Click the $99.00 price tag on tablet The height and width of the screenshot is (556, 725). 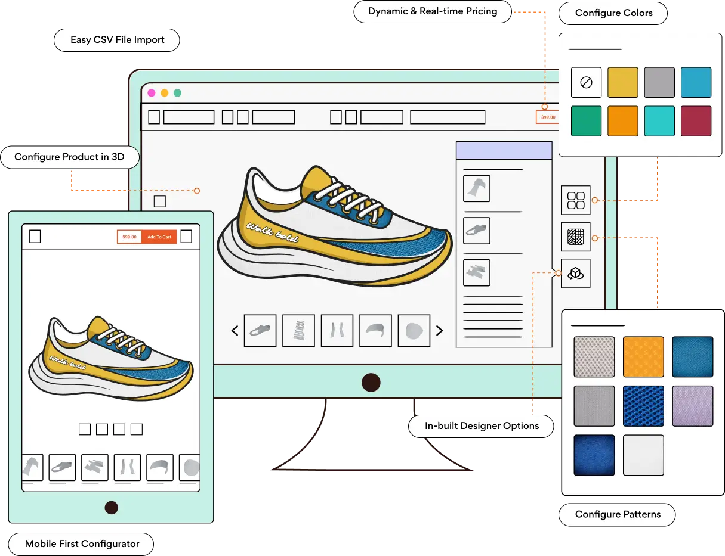(129, 237)
